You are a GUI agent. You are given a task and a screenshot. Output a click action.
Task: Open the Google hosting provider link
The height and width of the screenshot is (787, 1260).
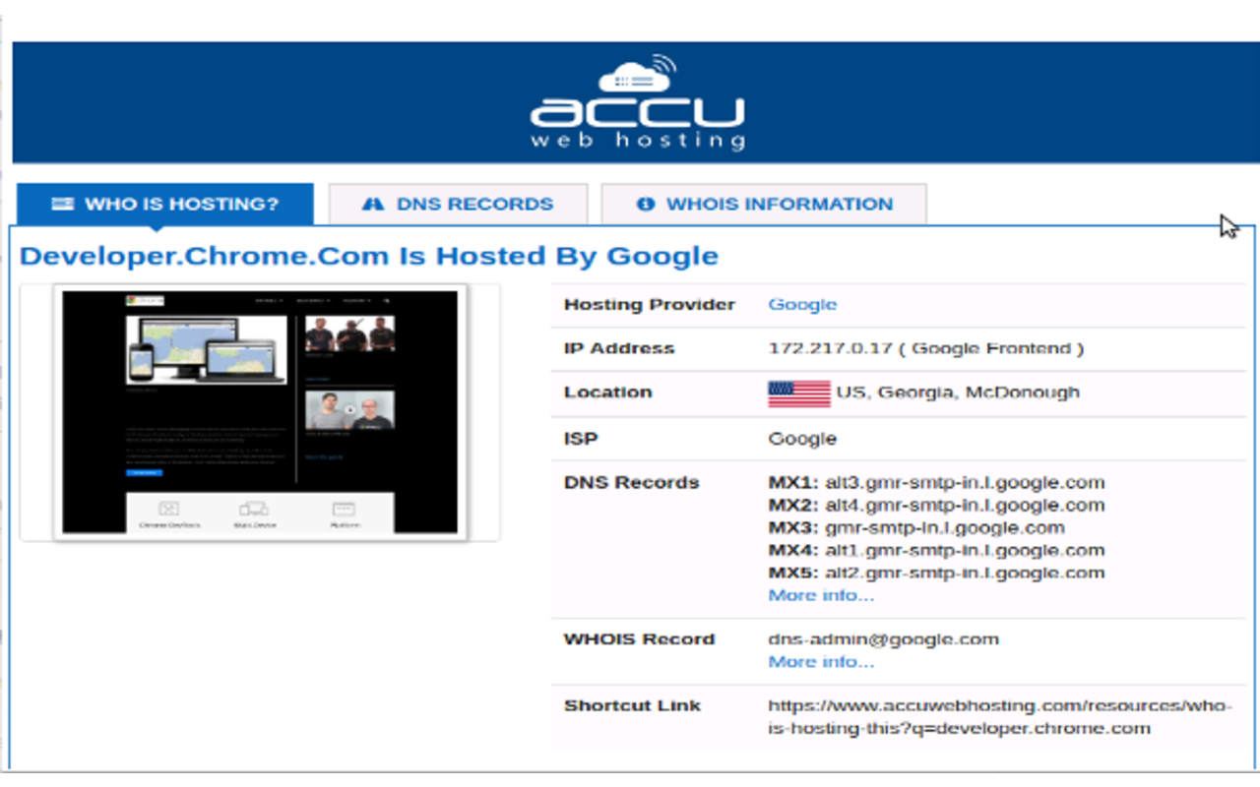(x=802, y=304)
